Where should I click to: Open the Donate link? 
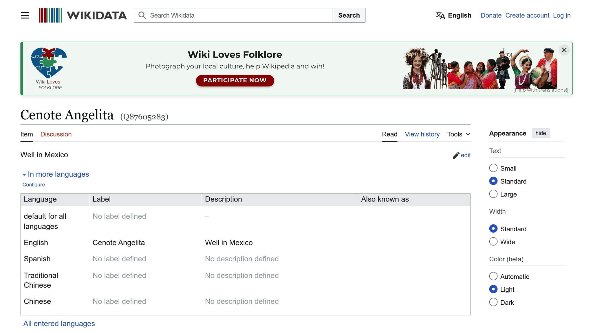[x=491, y=15]
